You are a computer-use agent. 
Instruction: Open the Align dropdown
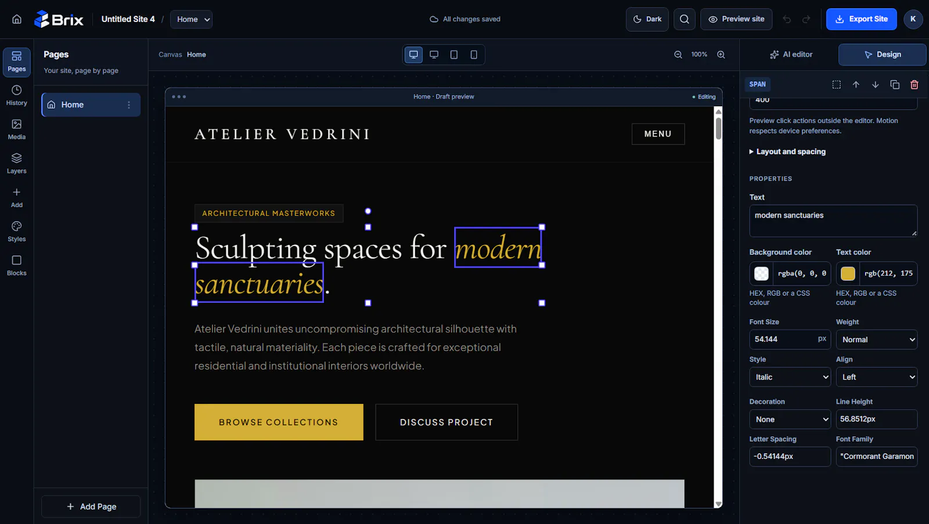coord(877,377)
